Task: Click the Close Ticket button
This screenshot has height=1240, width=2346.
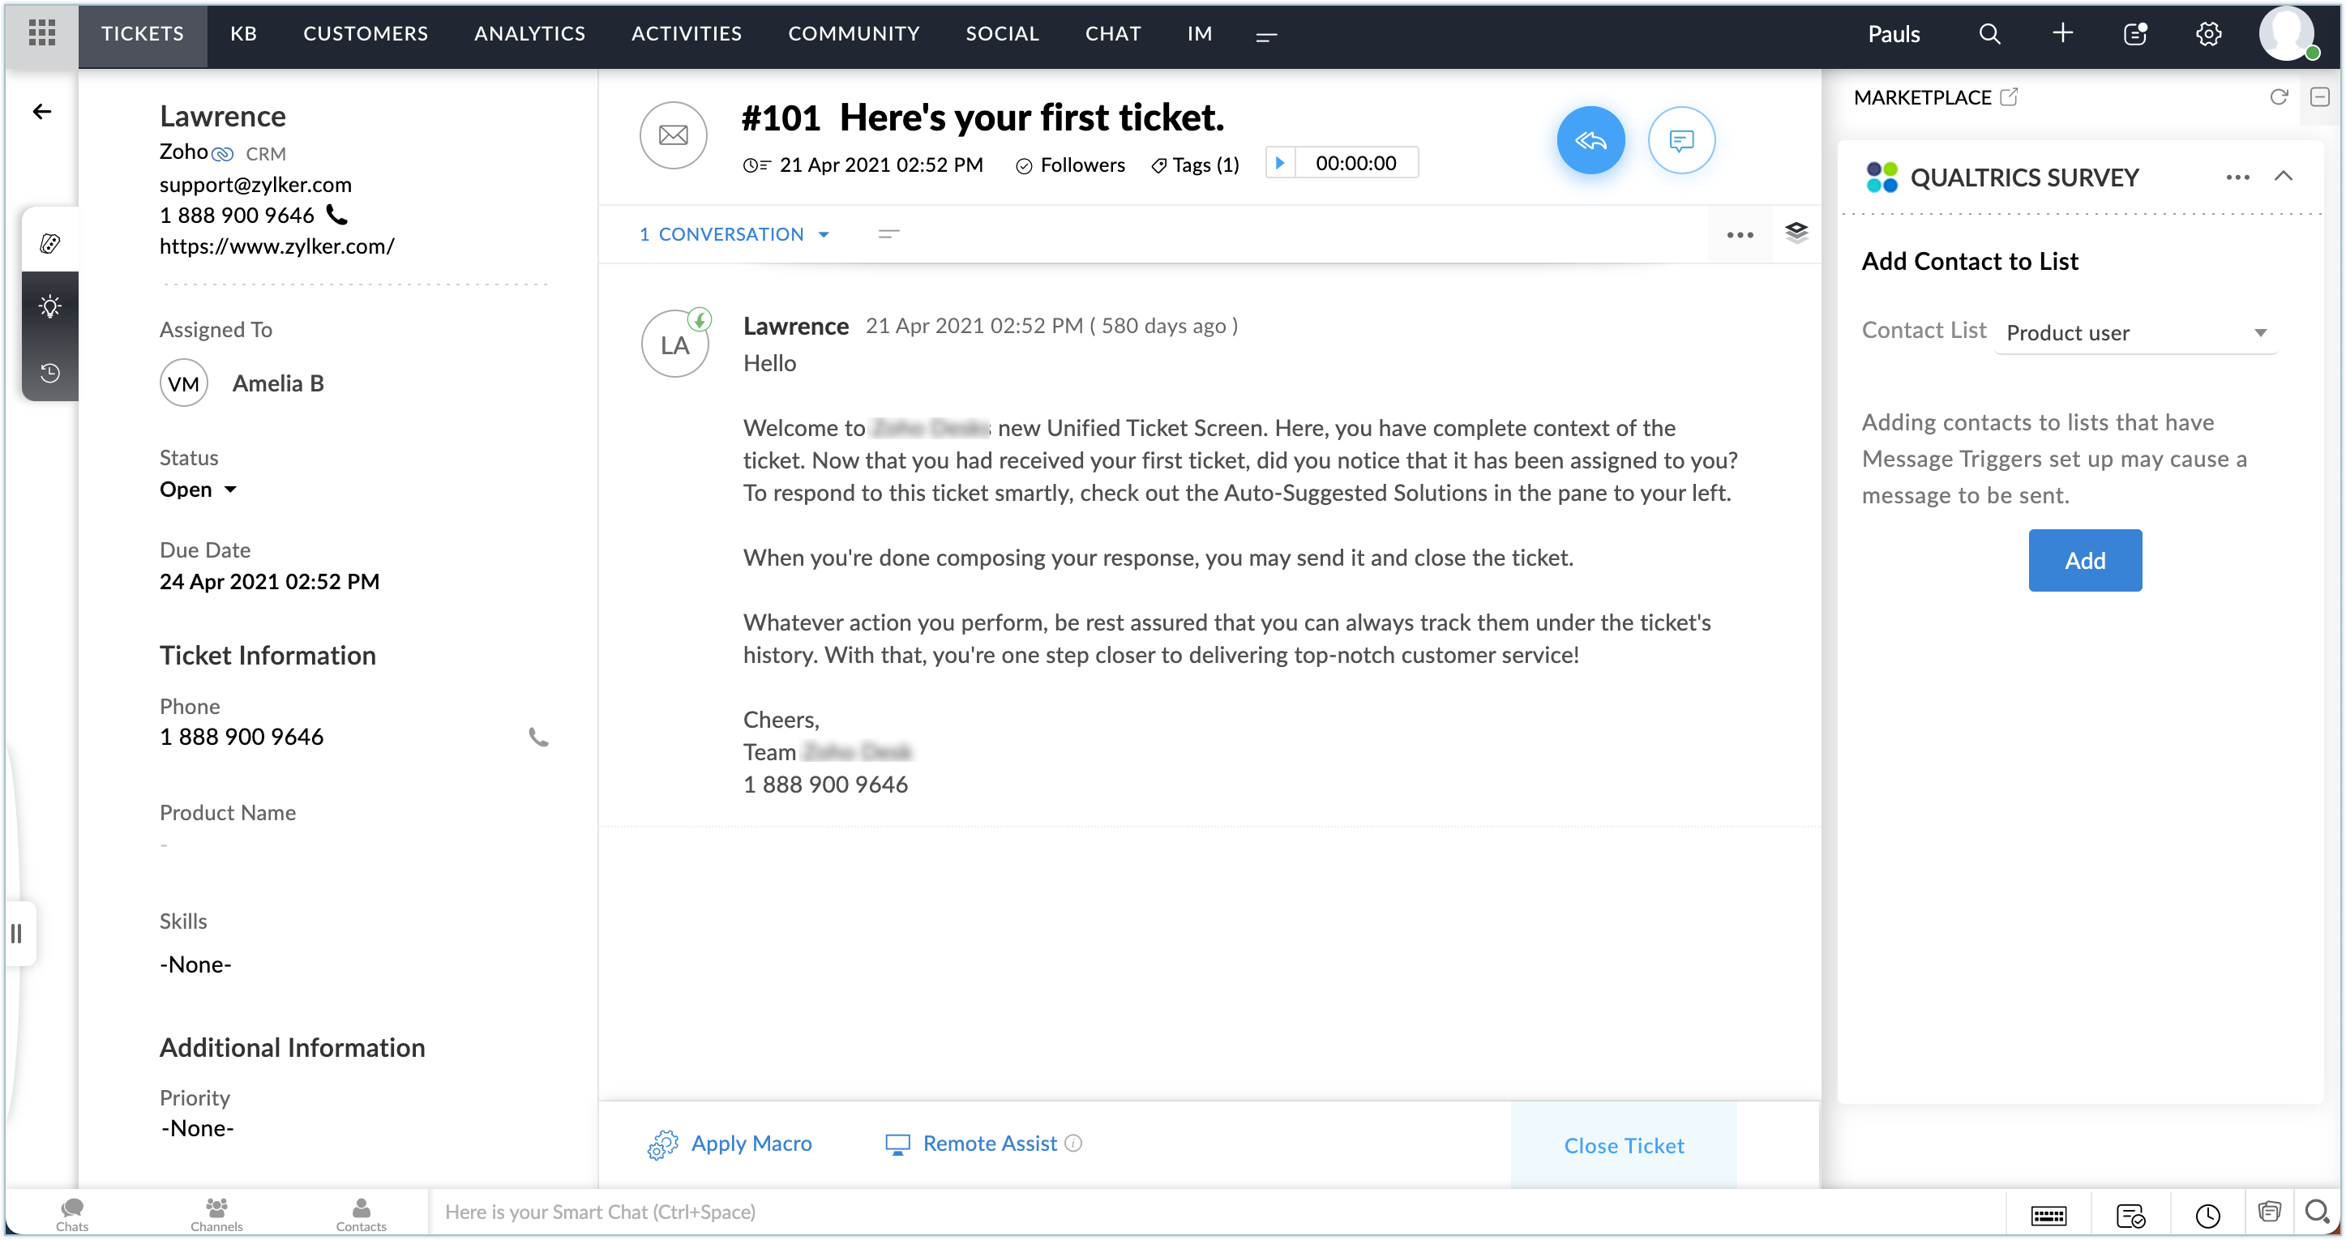Action: tap(1623, 1144)
